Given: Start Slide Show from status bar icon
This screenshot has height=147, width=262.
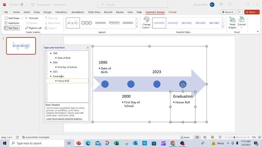Looking at the screenshot, I should [x=220, y=137].
